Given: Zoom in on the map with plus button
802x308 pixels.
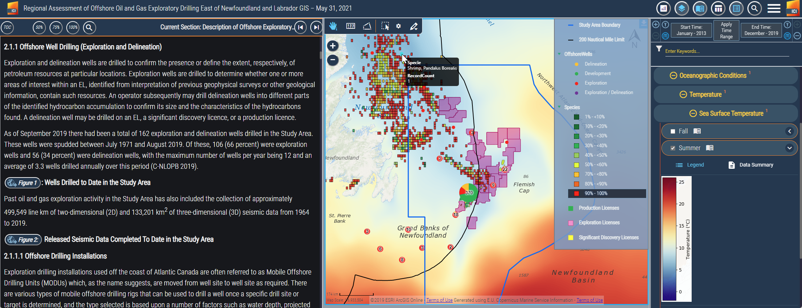Looking at the screenshot, I should coord(333,46).
